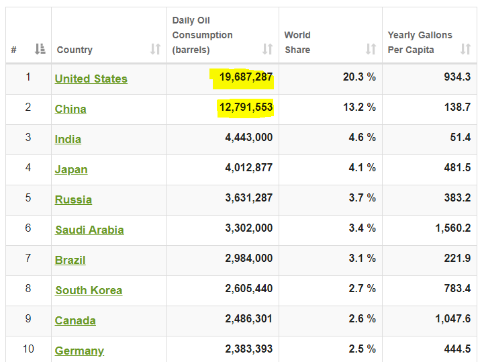The height and width of the screenshot is (362, 482).
Task: Click highlighted 19,687,287 consumption value
Action: (x=246, y=77)
